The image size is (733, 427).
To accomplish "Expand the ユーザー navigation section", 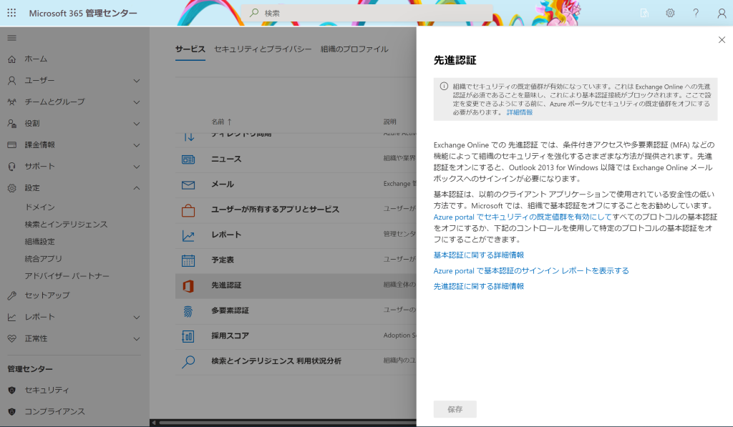I will (x=137, y=80).
